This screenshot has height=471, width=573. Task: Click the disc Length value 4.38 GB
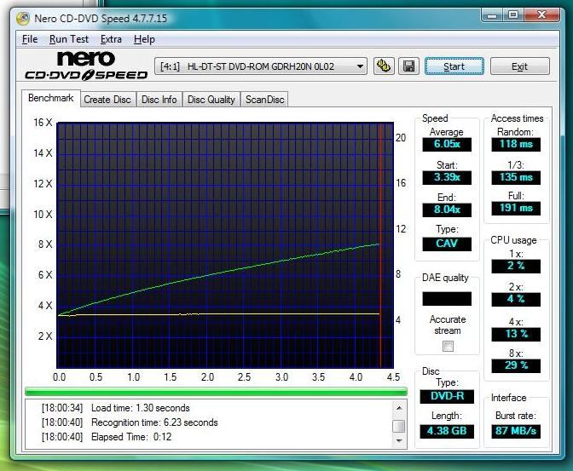pyautogui.click(x=447, y=431)
